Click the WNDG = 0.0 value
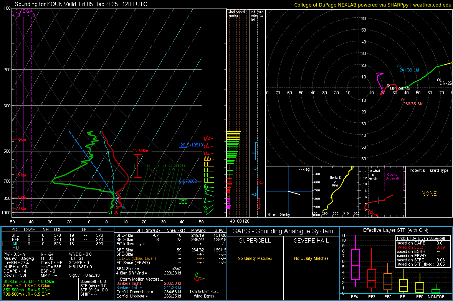Screen dimensions: 453x301 tap(80, 254)
